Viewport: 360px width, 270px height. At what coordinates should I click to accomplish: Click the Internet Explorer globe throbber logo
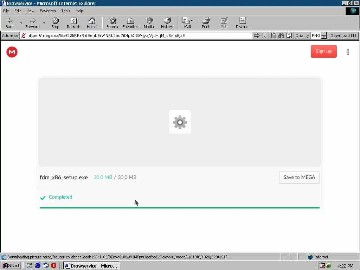point(352,11)
